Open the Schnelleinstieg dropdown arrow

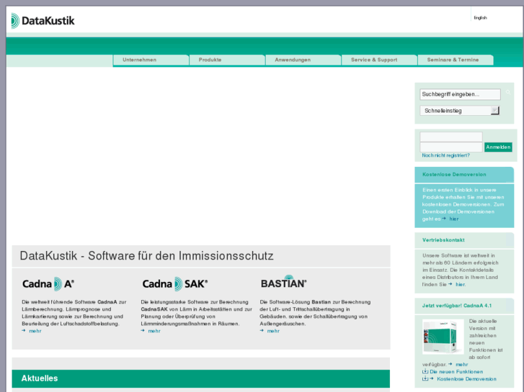[495, 111]
